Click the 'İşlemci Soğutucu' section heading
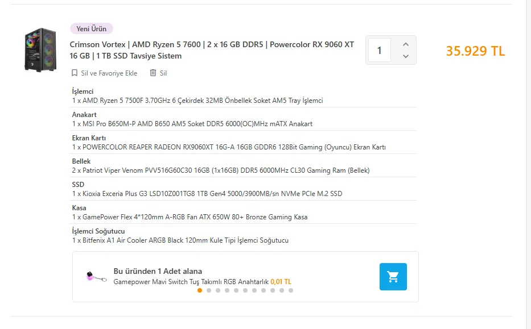This screenshot has height=329, width=531. tap(98, 231)
